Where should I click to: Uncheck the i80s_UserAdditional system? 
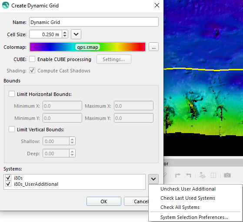coord(8,184)
